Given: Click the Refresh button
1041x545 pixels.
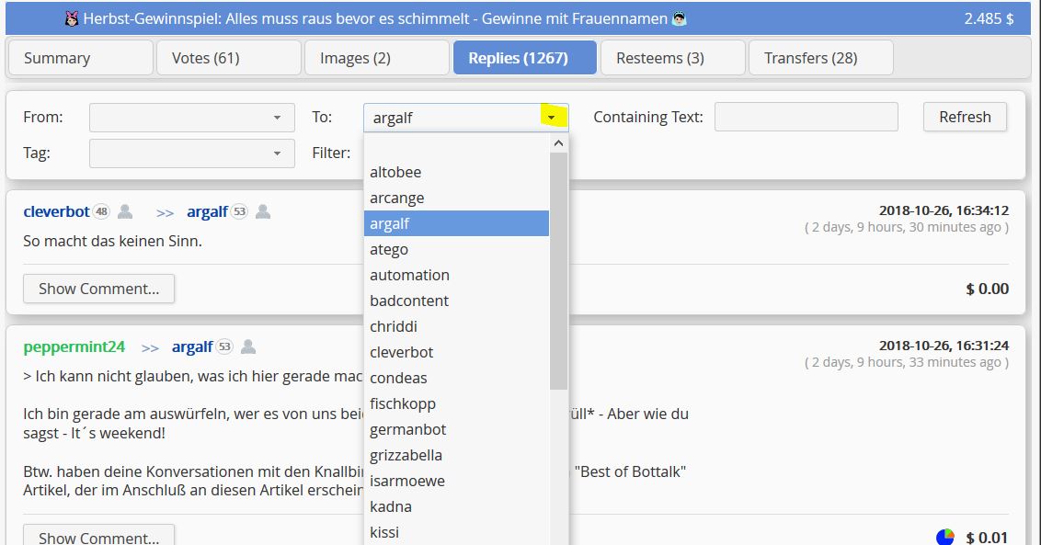Looking at the screenshot, I should [965, 117].
